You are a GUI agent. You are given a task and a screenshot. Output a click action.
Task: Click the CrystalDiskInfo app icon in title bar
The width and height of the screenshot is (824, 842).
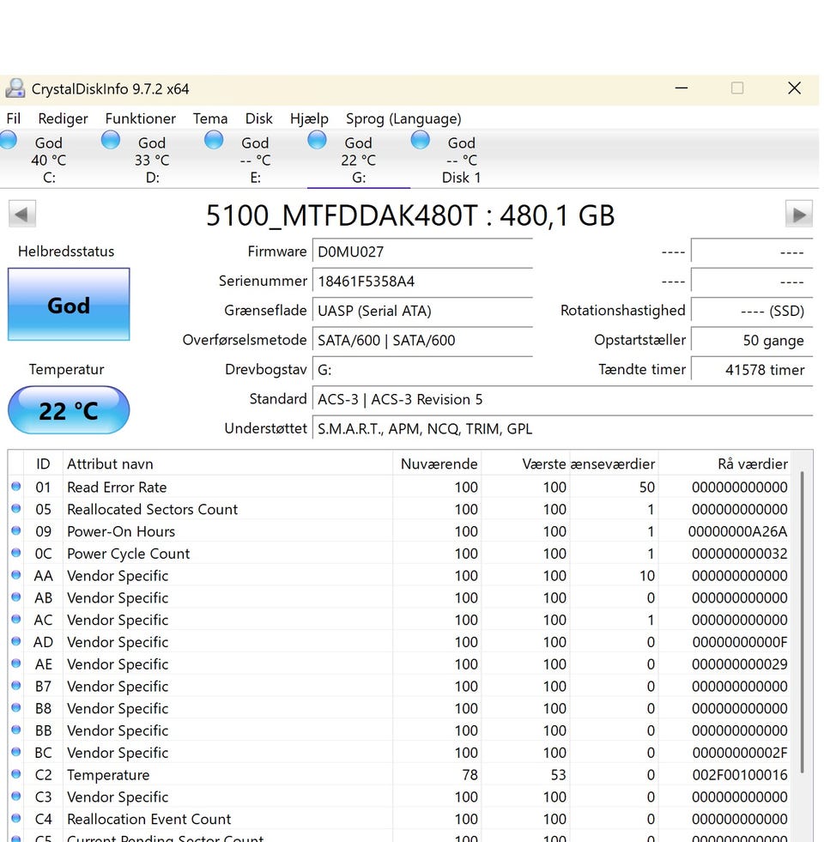pyautogui.click(x=15, y=88)
